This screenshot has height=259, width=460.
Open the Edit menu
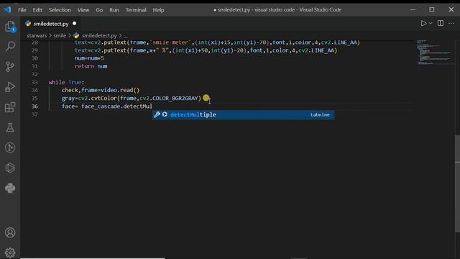coord(37,10)
